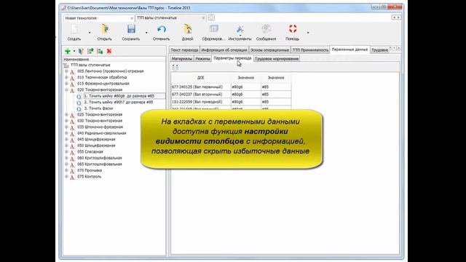Click the red X delete icon

(109, 51)
